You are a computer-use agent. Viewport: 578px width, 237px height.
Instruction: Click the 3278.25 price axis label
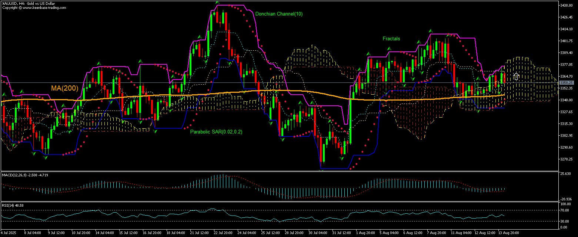click(567, 159)
